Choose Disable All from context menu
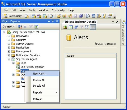 42,86
